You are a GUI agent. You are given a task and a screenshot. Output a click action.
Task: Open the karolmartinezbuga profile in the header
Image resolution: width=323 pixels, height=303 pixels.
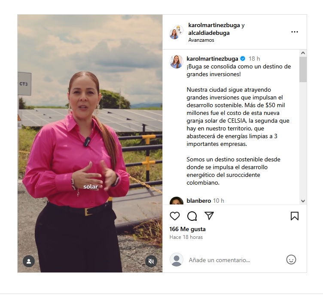[x=214, y=25]
